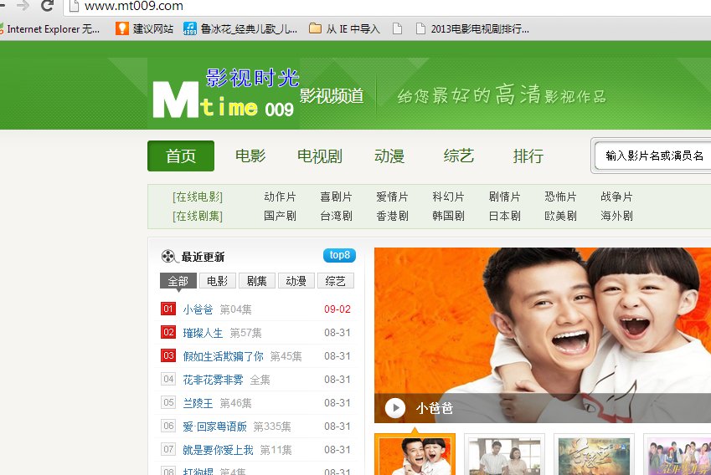Screen dimensions: 711x475
Task: Click the browser forward arrow
Action: (23, 5)
